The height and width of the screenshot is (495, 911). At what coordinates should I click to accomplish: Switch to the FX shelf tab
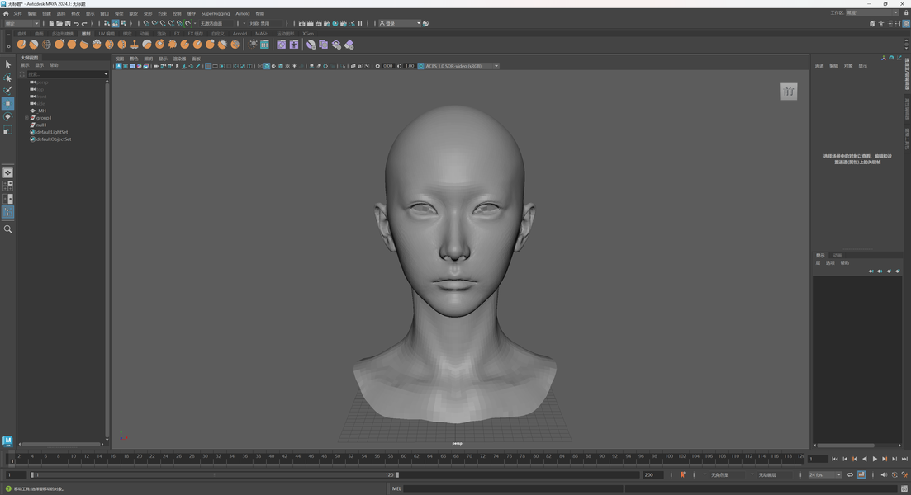point(178,34)
